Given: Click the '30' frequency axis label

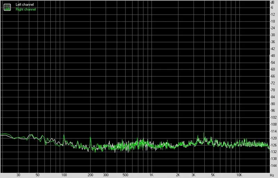Looking at the screenshot, I should tap(18, 175).
